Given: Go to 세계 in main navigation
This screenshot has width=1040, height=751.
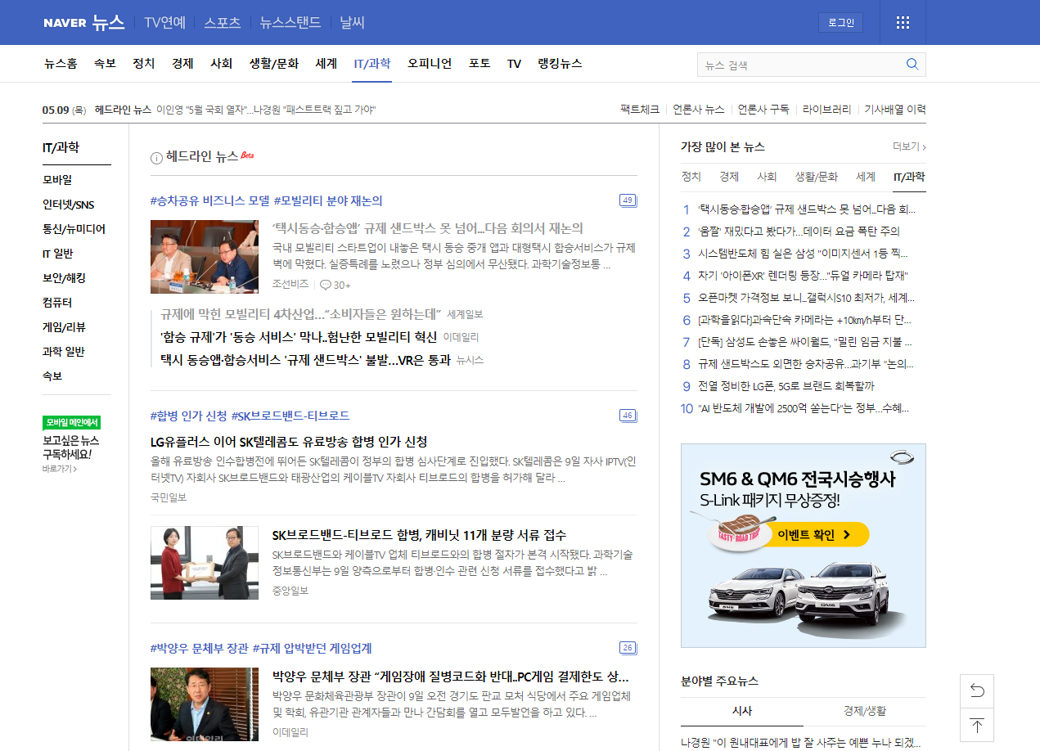Looking at the screenshot, I should [x=326, y=63].
